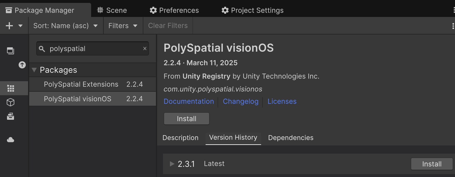Viewport: 455px width, 177px height.
Task: Open the Services cloud icon
Action: point(11,140)
